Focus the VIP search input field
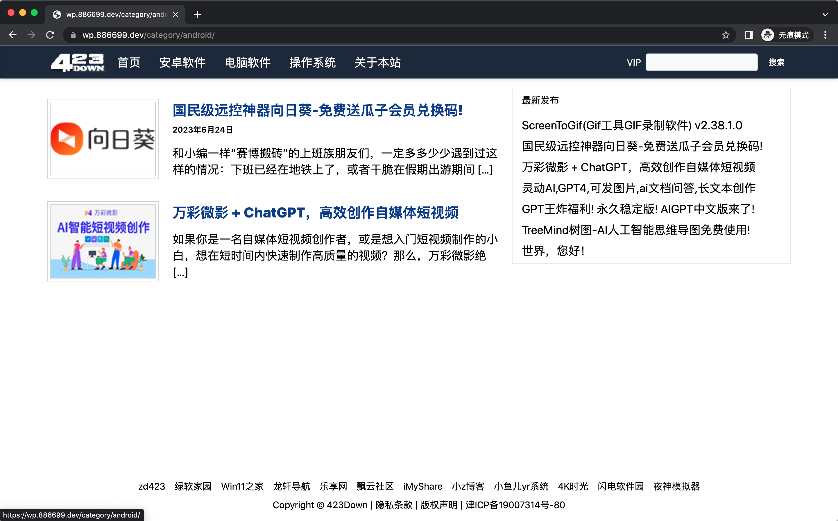The width and height of the screenshot is (838, 521). point(701,63)
